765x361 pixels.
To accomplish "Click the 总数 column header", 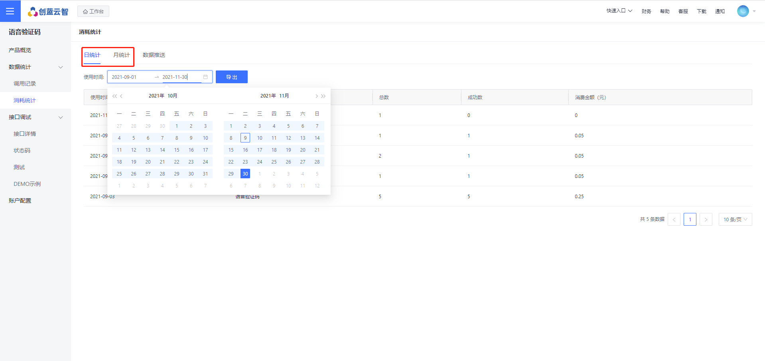I will (417, 97).
